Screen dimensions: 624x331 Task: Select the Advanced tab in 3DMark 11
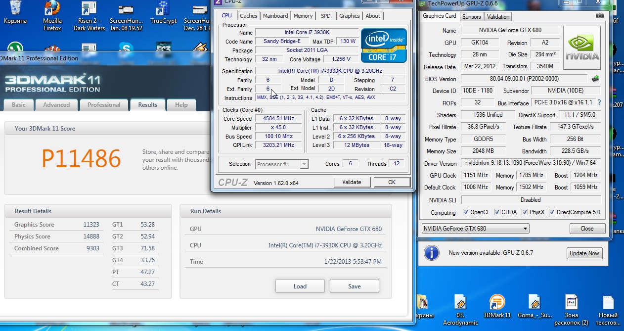point(56,105)
